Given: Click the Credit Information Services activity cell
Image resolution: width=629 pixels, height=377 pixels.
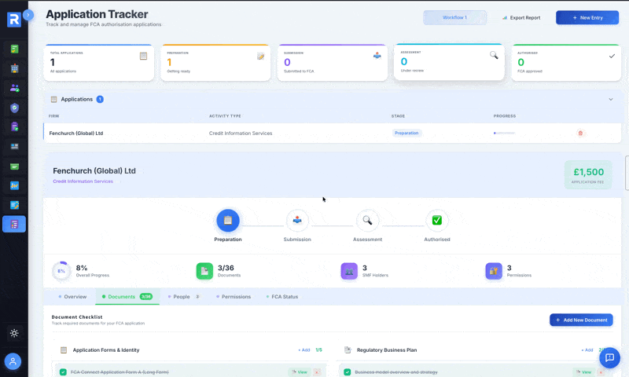Looking at the screenshot, I should point(241,133).
